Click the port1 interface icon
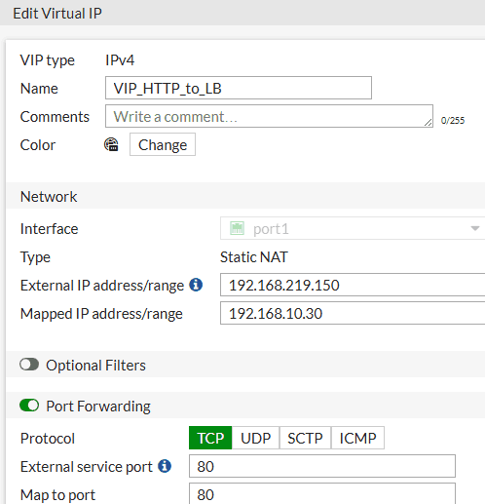Screen dimensions: 485x504 237,228
